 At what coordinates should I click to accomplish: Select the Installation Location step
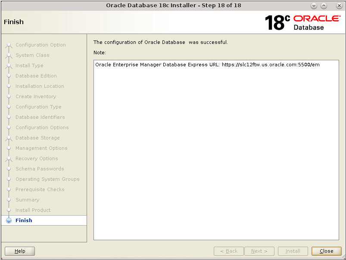click(40, 86)
